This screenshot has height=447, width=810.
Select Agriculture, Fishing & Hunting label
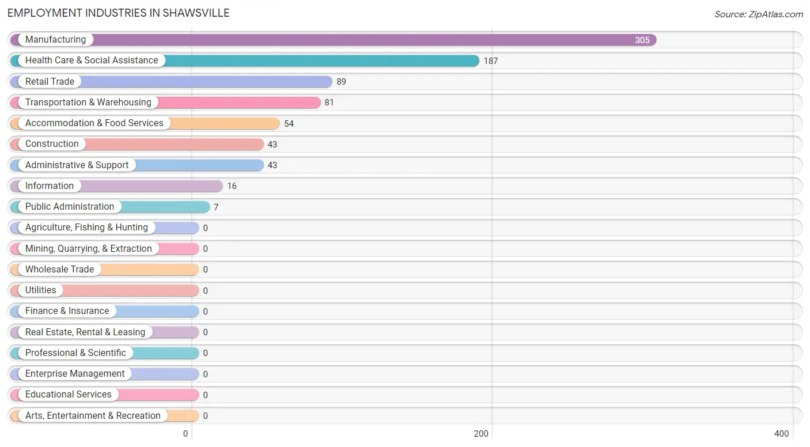pos(86,228)
